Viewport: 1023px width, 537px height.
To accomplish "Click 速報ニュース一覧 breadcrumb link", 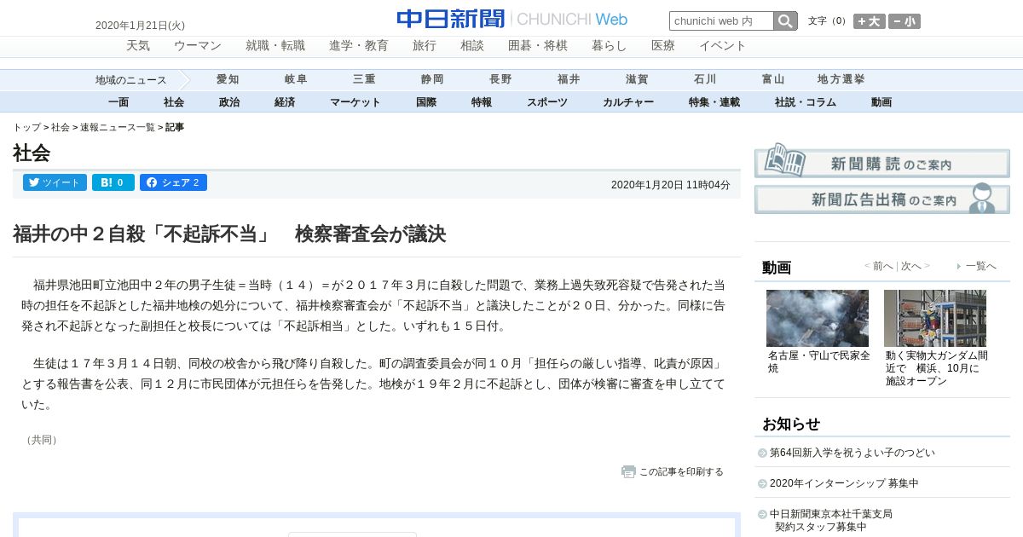I will [x=118, y=127].
